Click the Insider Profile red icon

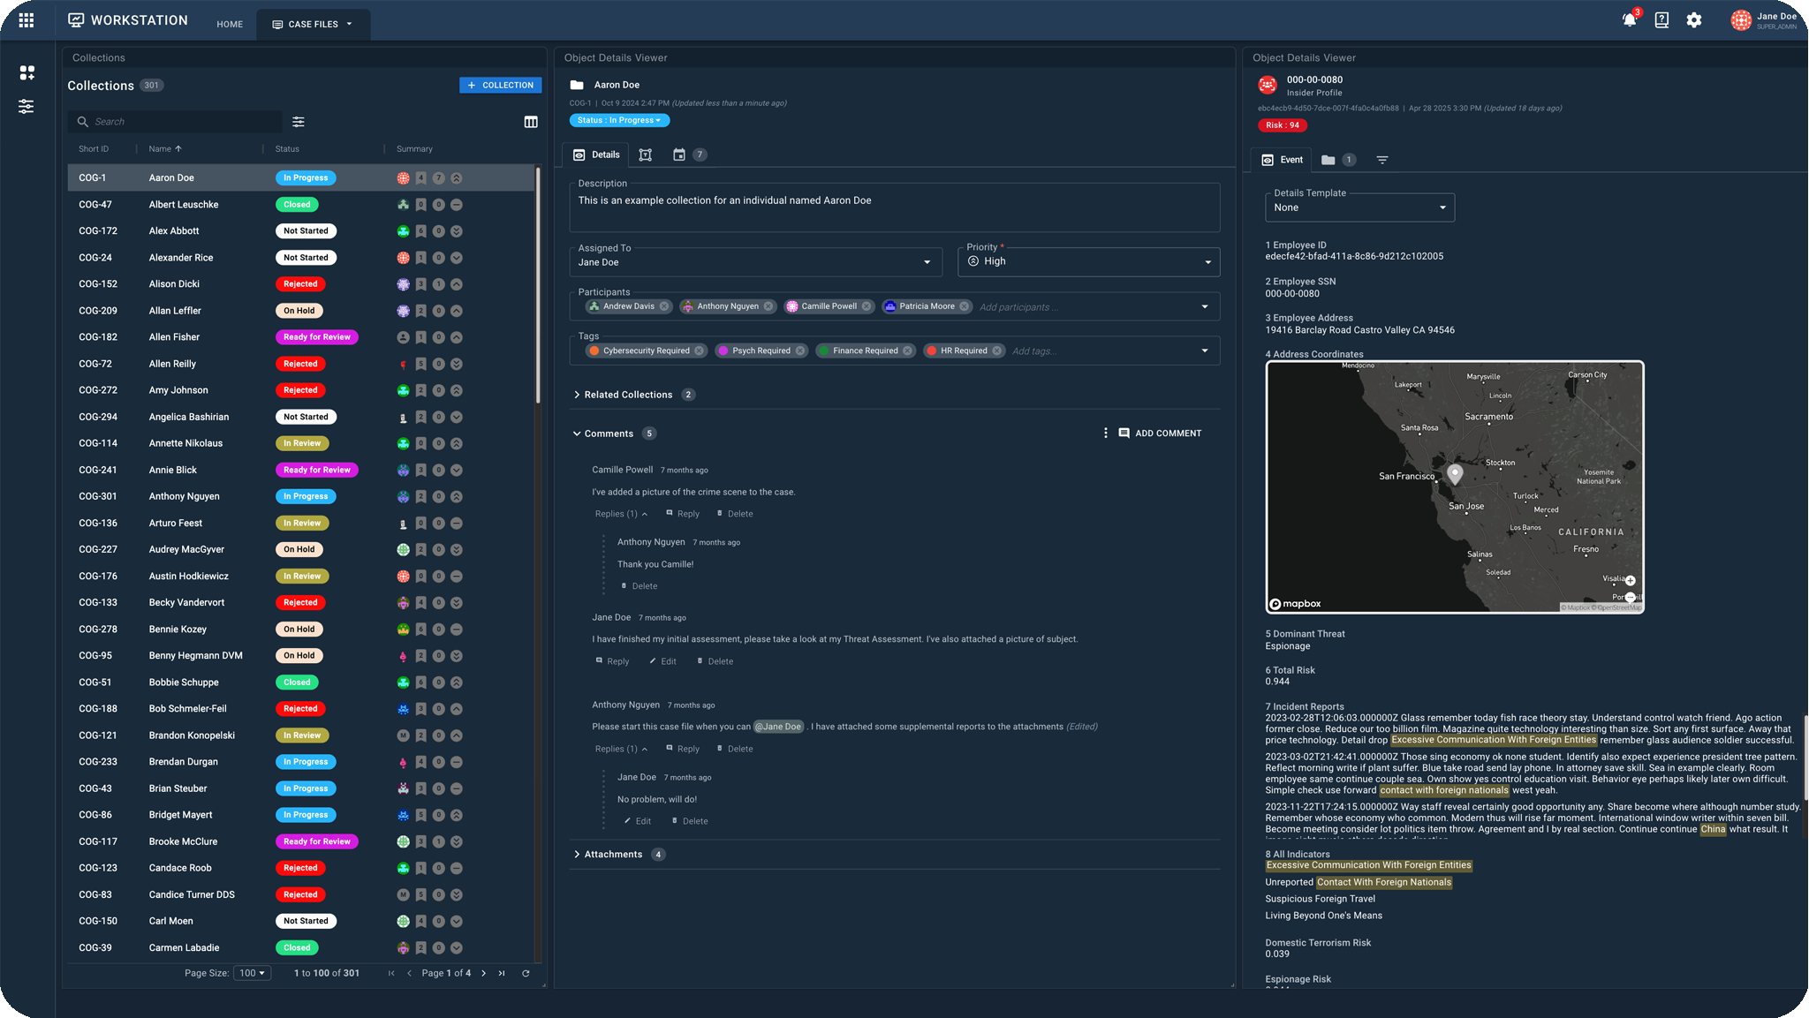1268,85
